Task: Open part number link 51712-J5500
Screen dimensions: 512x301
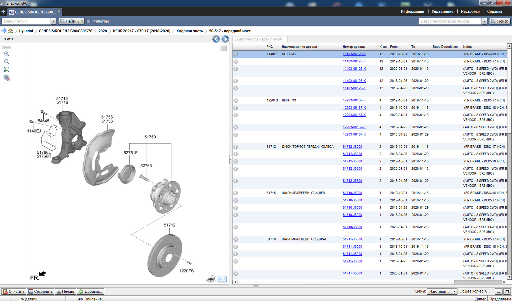Action: pyautogui.click(x=352, y=161)
